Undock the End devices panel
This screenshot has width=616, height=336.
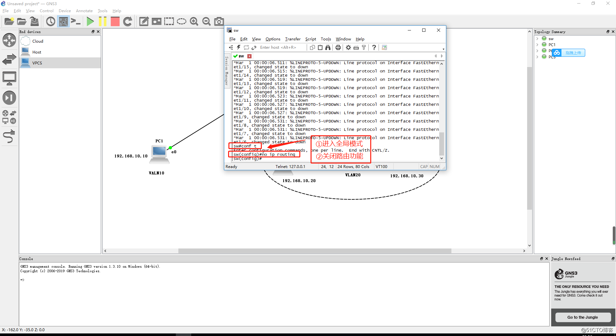coord(93,32)
